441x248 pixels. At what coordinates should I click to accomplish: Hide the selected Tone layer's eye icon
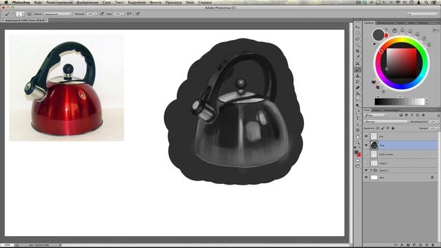366,145
